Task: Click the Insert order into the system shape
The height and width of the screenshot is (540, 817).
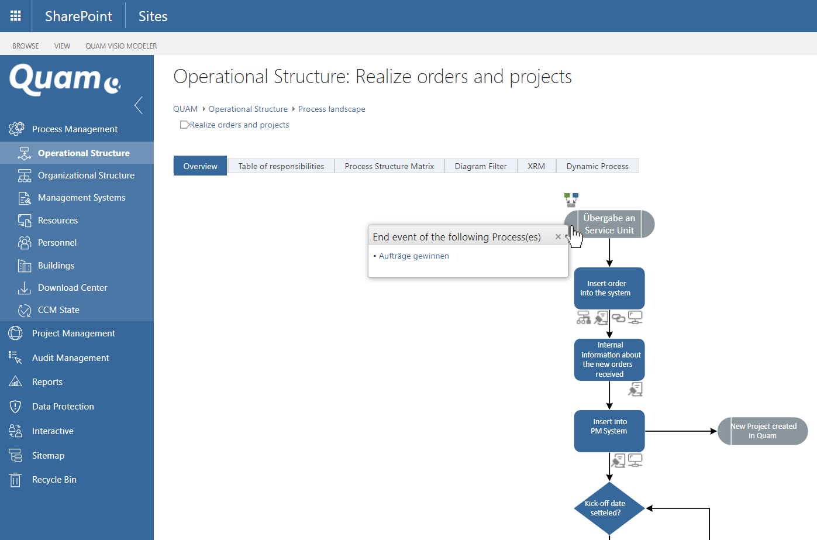Action: pos(609,288)
